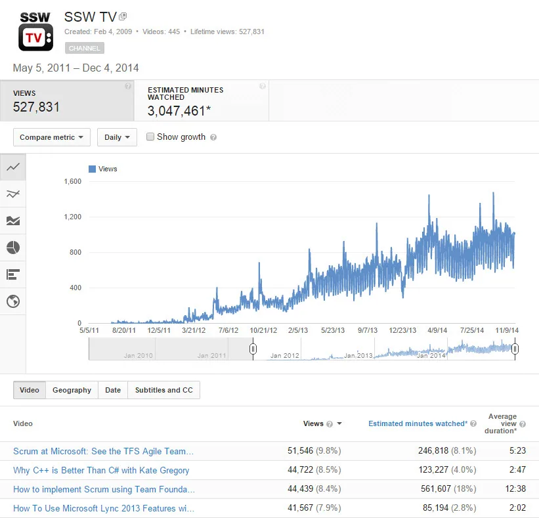Open Scrum at Microsoft TFS Agile Team video
The width and height of the screenshot is (539, 518).
(103, 451)
